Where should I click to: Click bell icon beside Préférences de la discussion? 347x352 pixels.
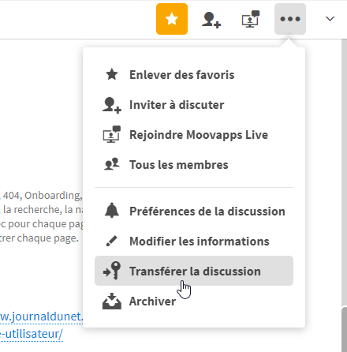coord(112,210)
